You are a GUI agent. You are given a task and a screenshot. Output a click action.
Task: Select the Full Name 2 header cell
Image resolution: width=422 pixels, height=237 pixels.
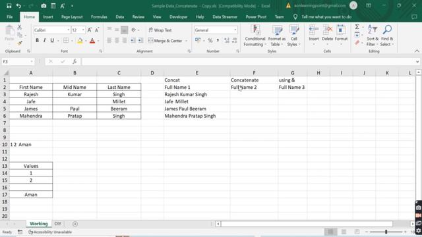[254, 87]
